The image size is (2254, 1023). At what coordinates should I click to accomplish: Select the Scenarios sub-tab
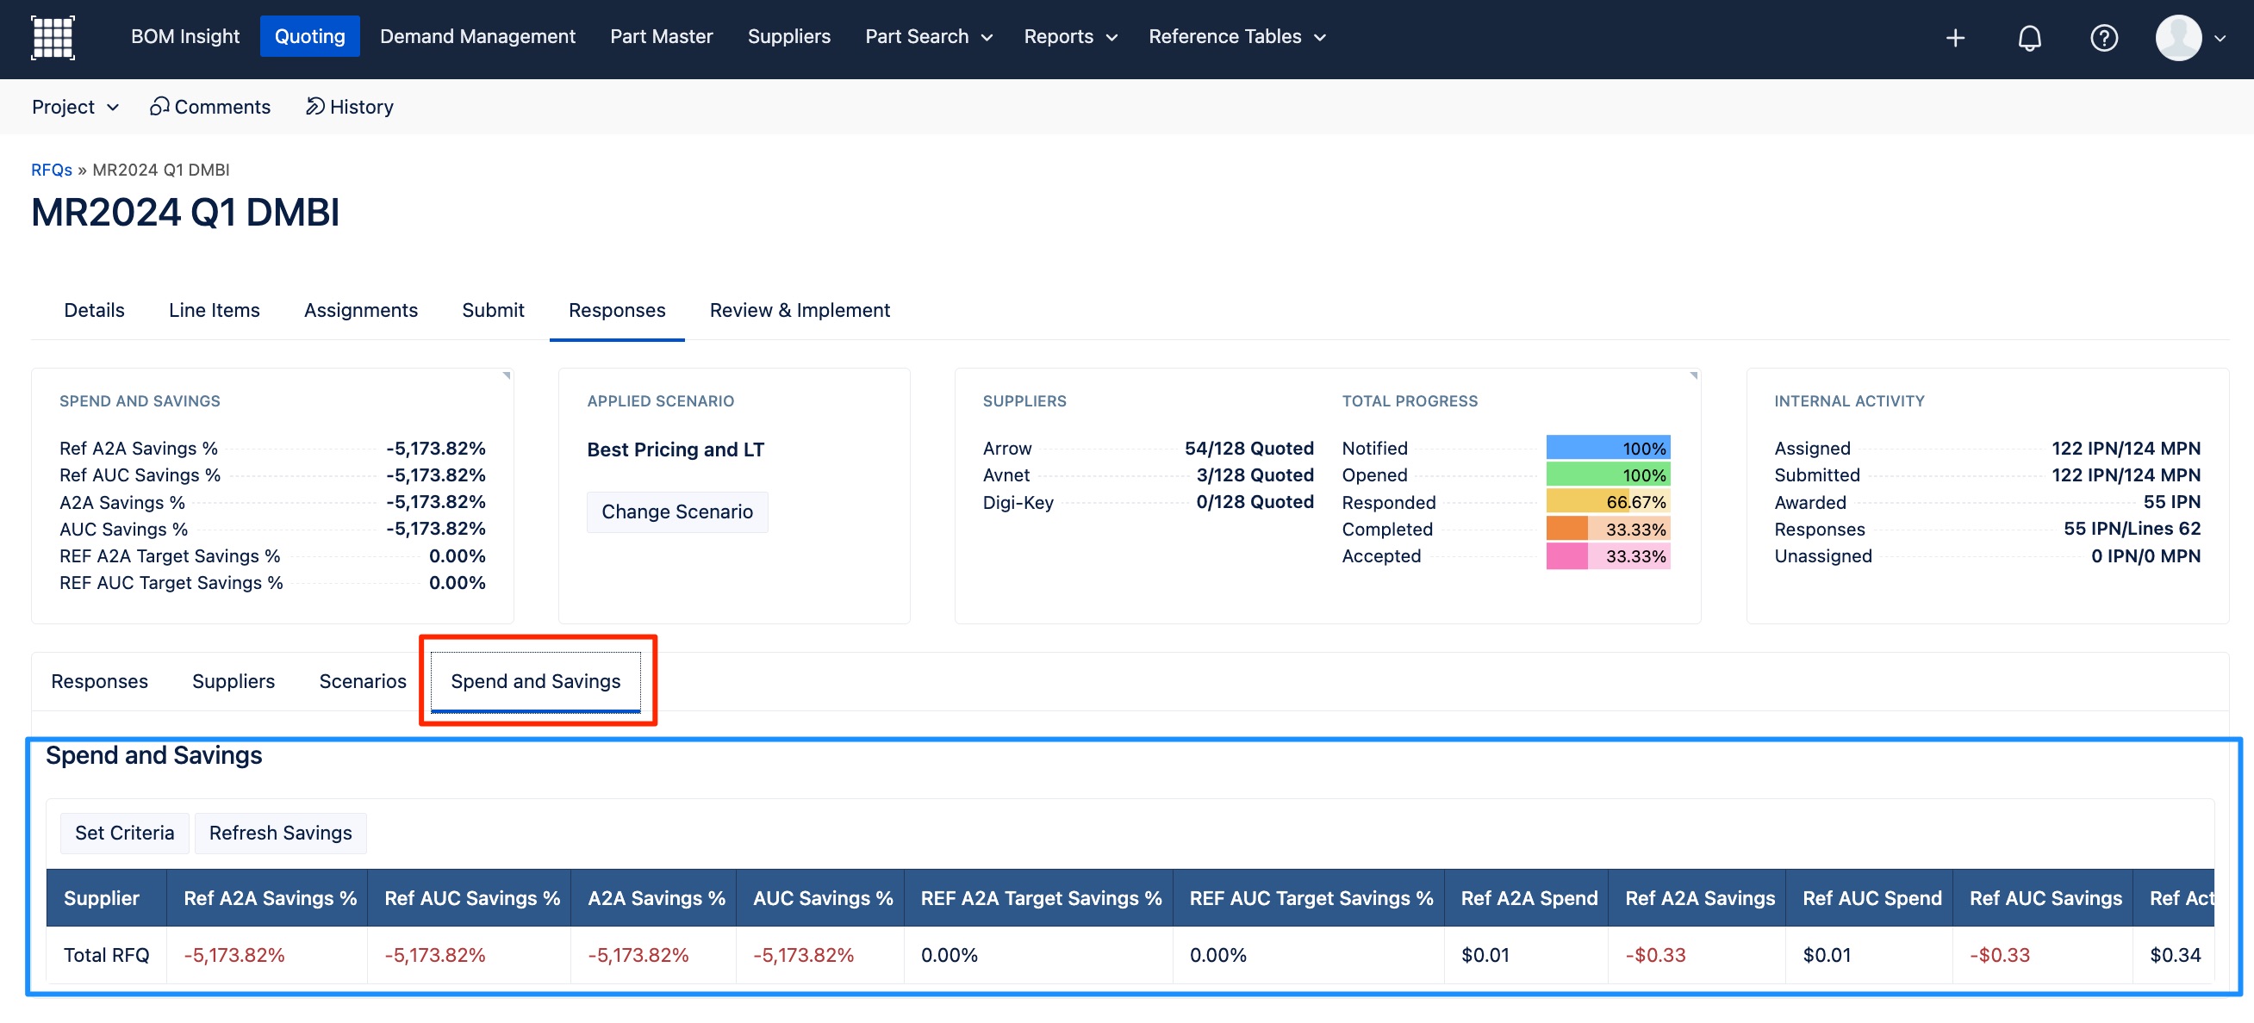point(363,681)
